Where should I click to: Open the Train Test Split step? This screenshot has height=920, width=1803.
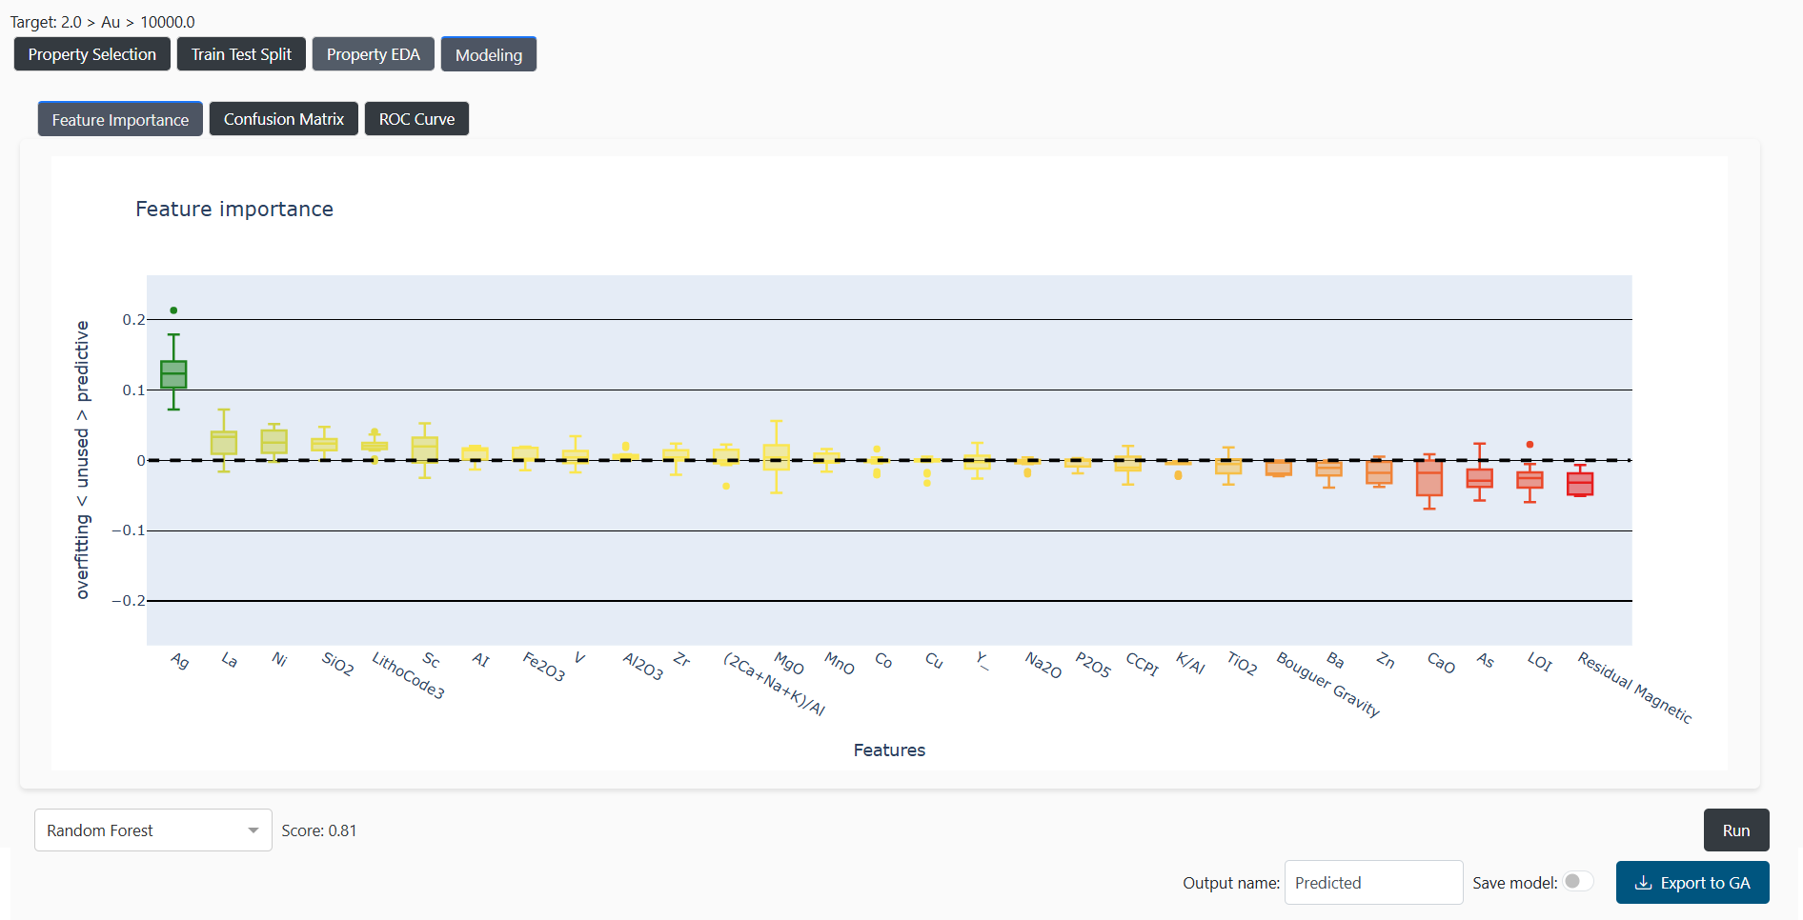[x=241, y=54]
